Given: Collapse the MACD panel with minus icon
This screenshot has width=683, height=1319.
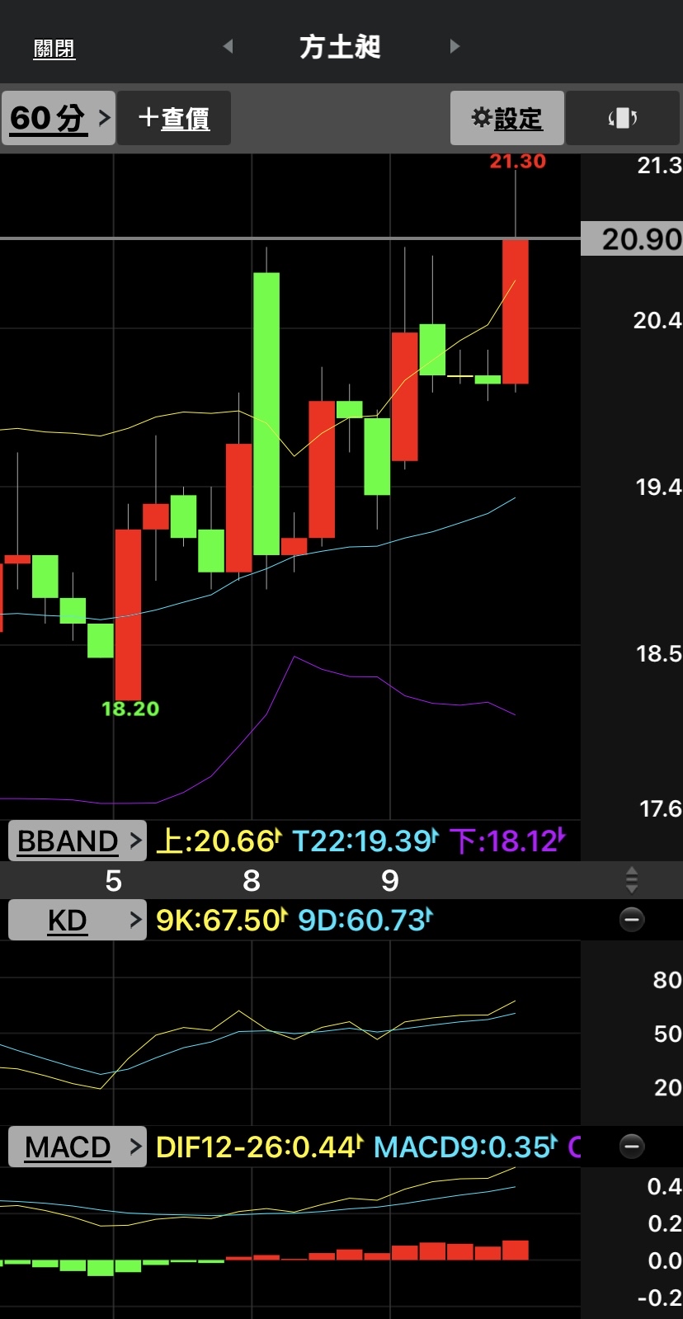Looking at the screenshot, I should (632, 1146).
